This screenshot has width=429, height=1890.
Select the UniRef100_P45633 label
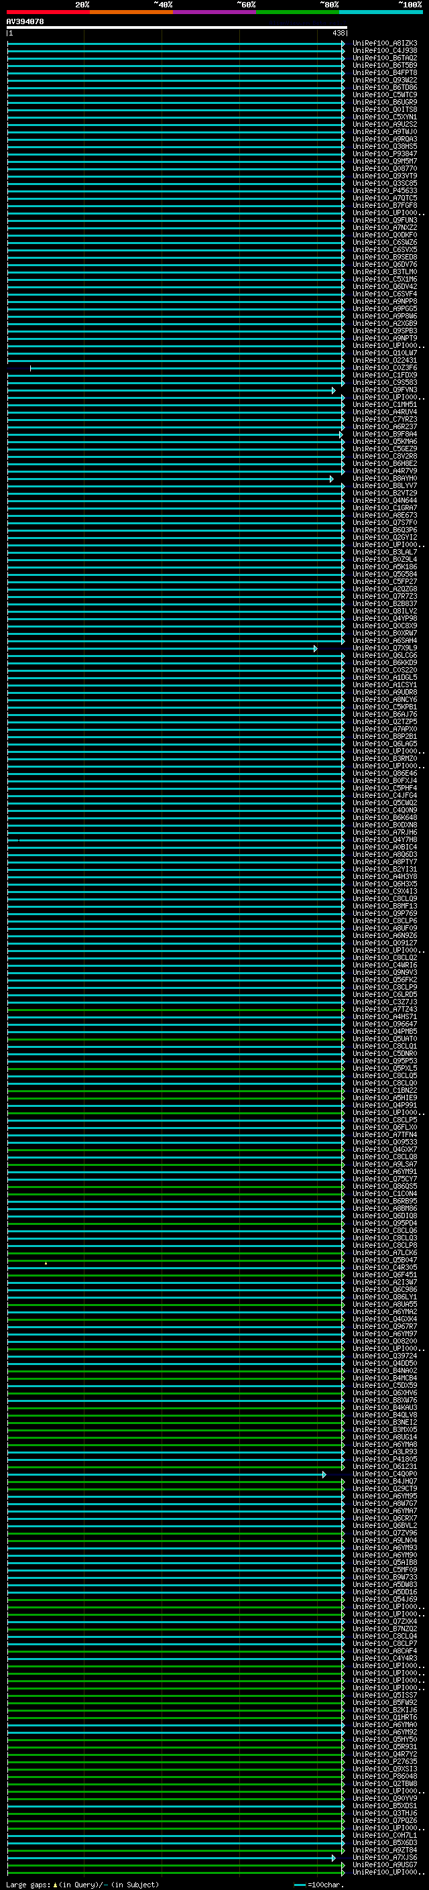pyautogui.click(x=385, y=191)
